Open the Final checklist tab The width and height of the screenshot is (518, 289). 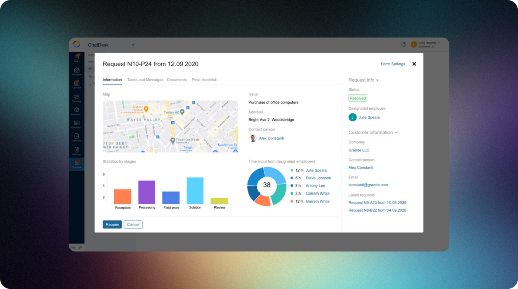204,80
